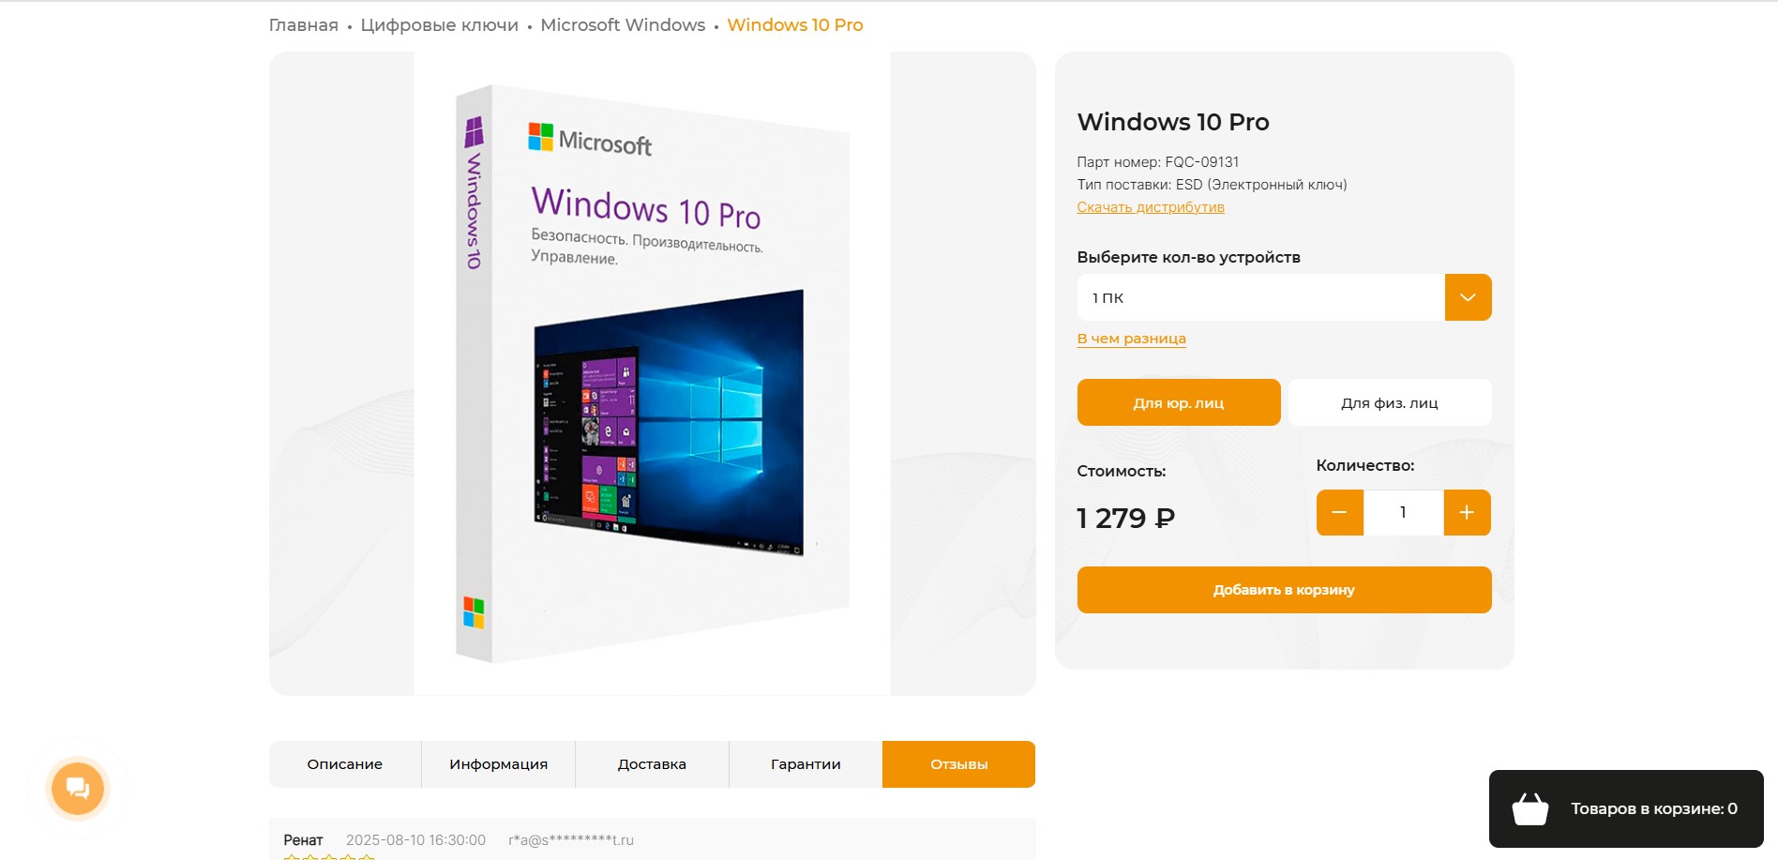The height and width of the screenshot is (860, 1778).
Task: Open the Гарантии tab
Action: click(x=806, y=764)
